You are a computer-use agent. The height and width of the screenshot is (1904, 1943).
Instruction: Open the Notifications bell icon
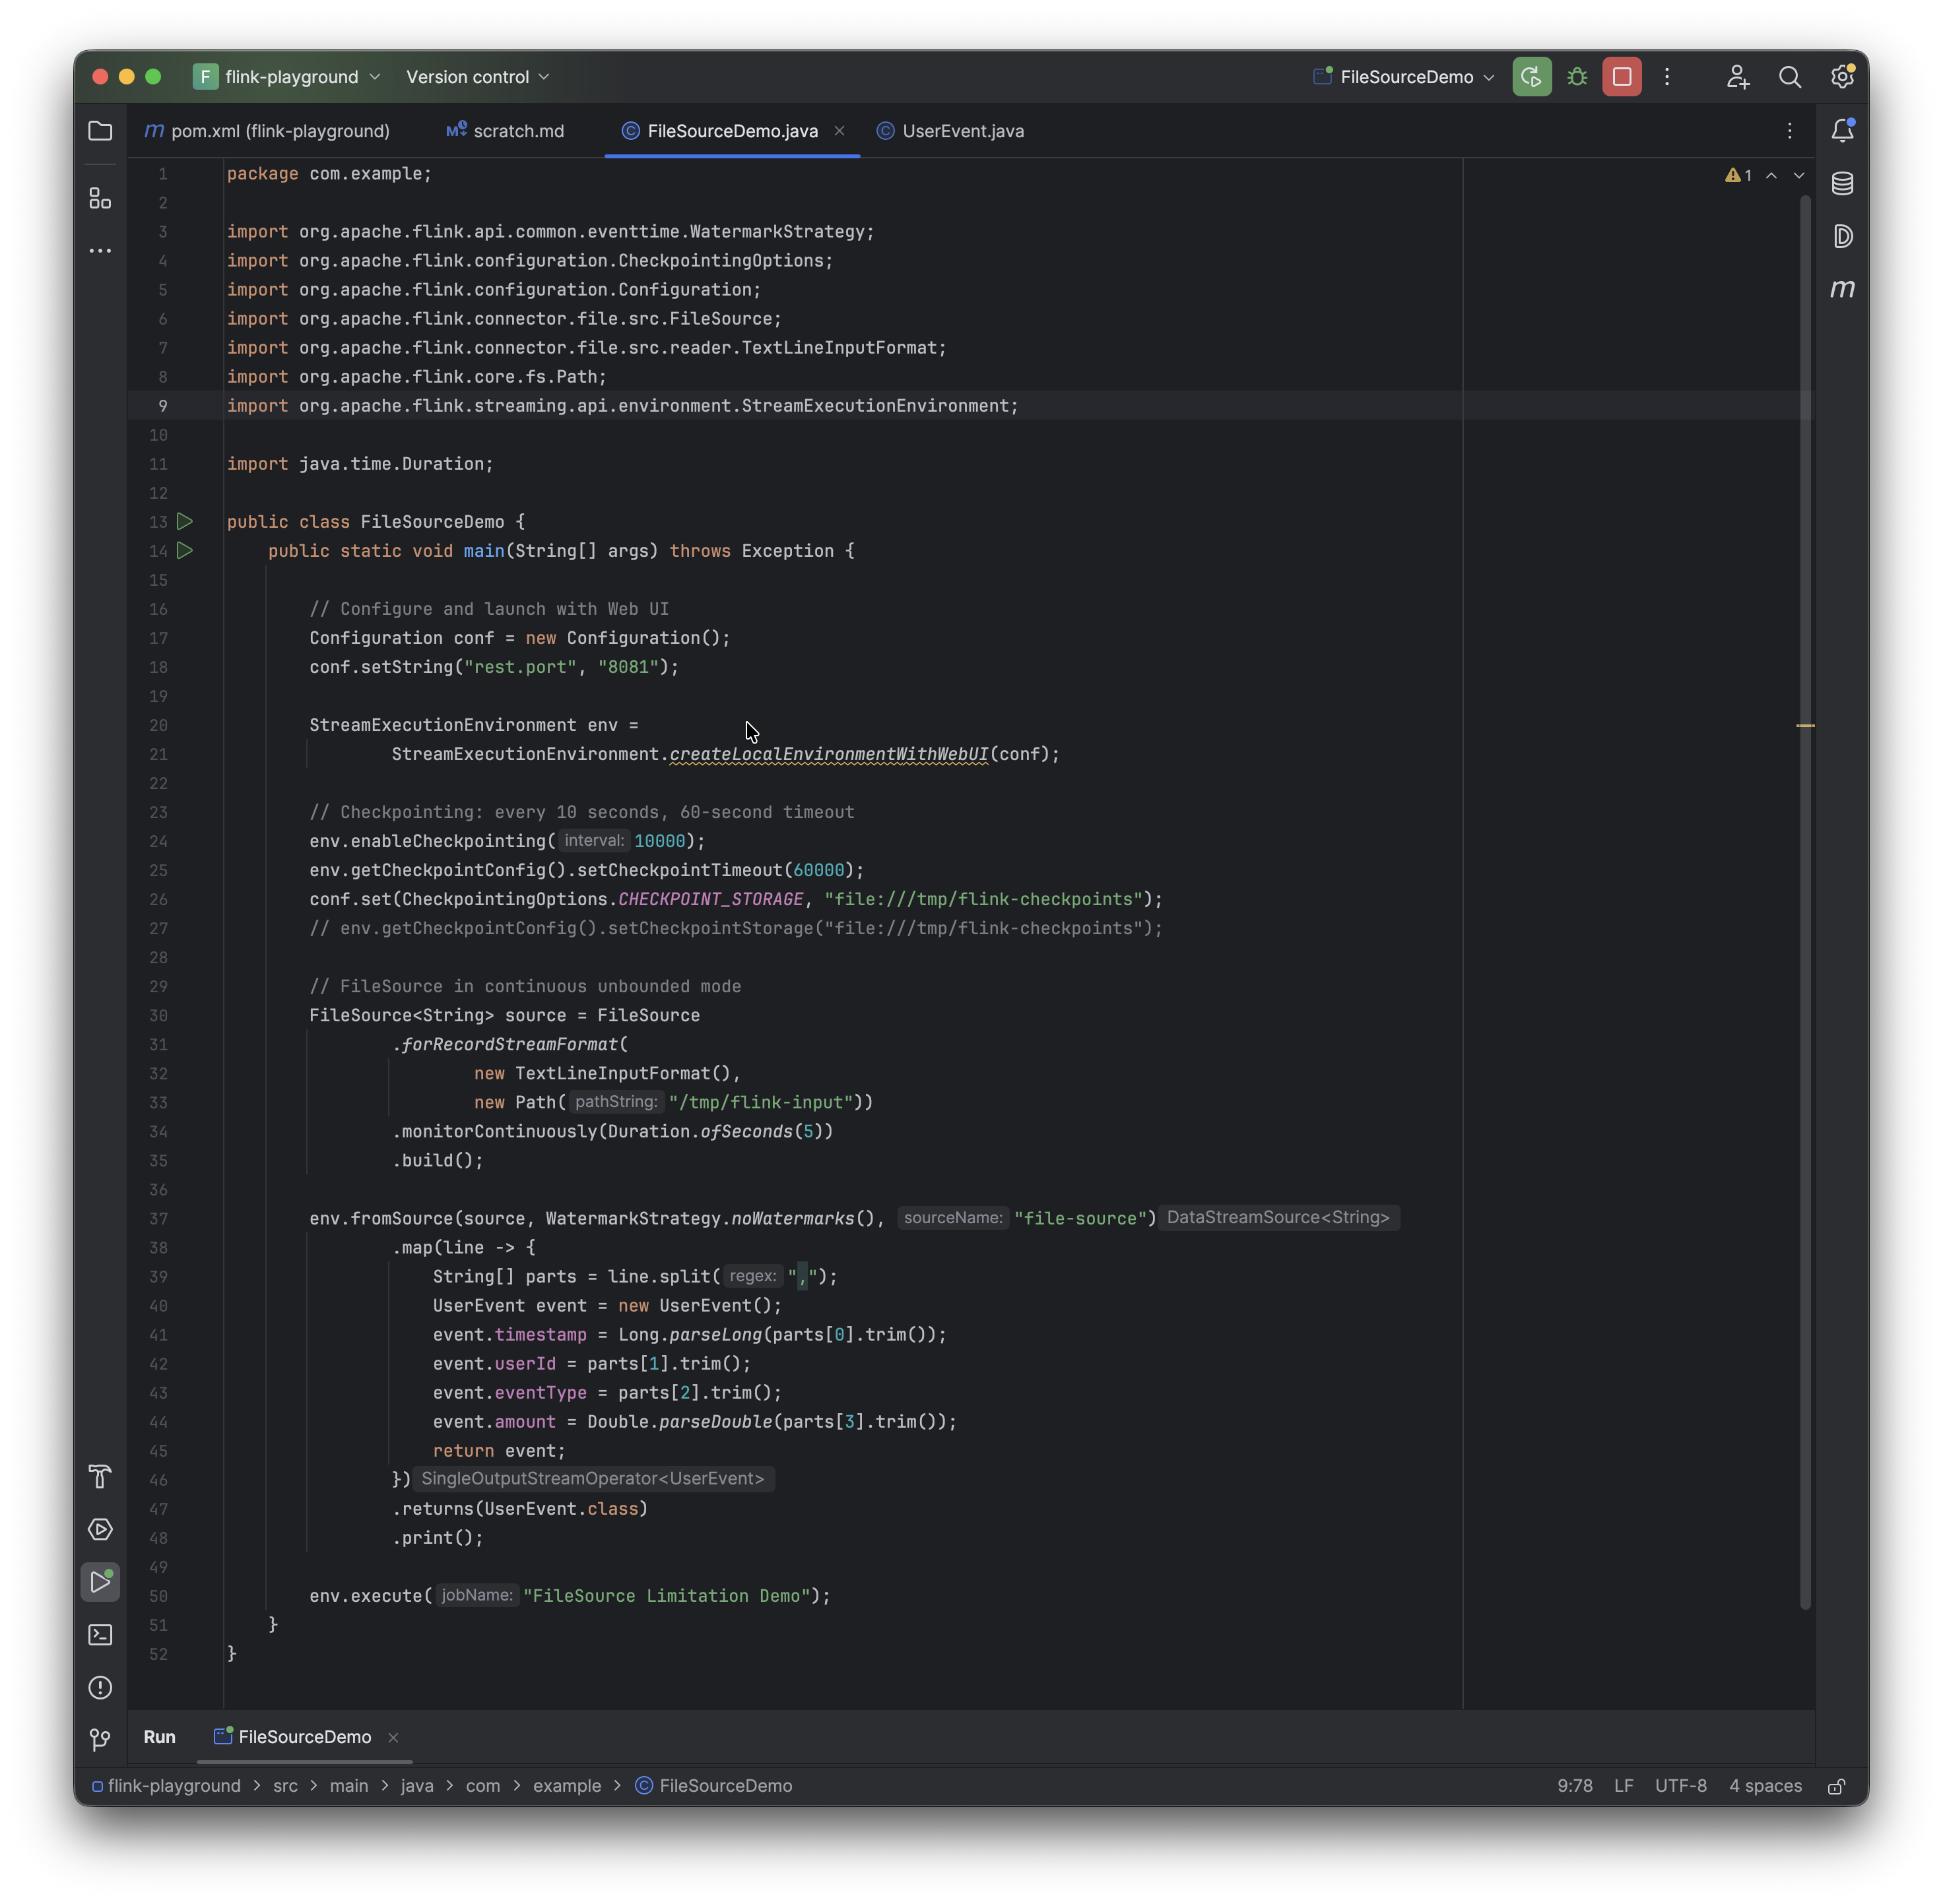click(1842, 131)
